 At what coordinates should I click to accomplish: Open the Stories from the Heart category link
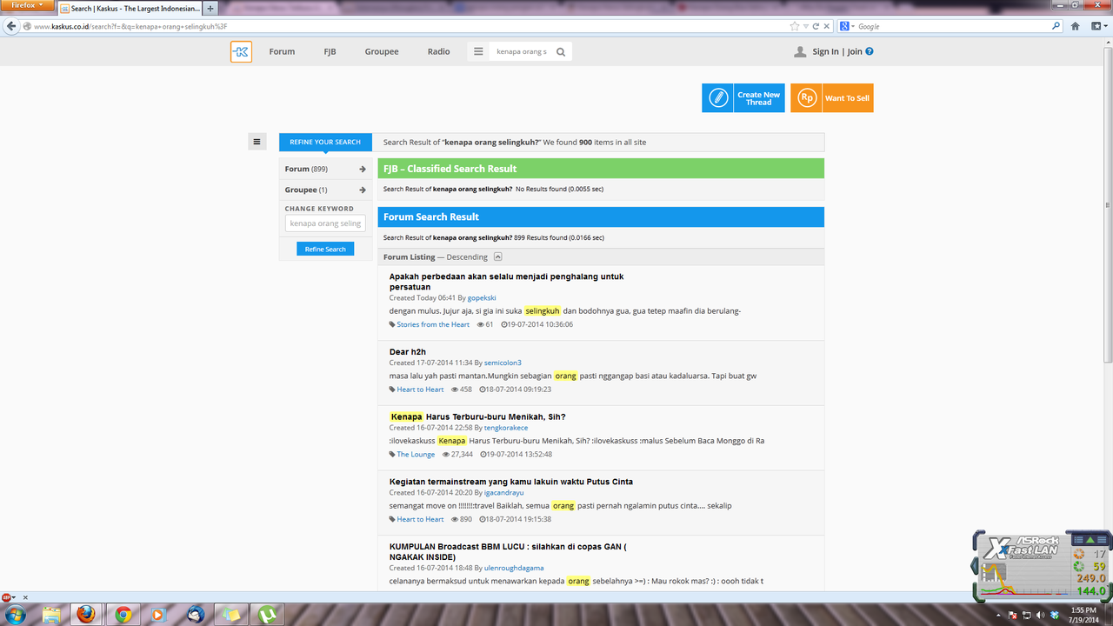click(433, 324)
